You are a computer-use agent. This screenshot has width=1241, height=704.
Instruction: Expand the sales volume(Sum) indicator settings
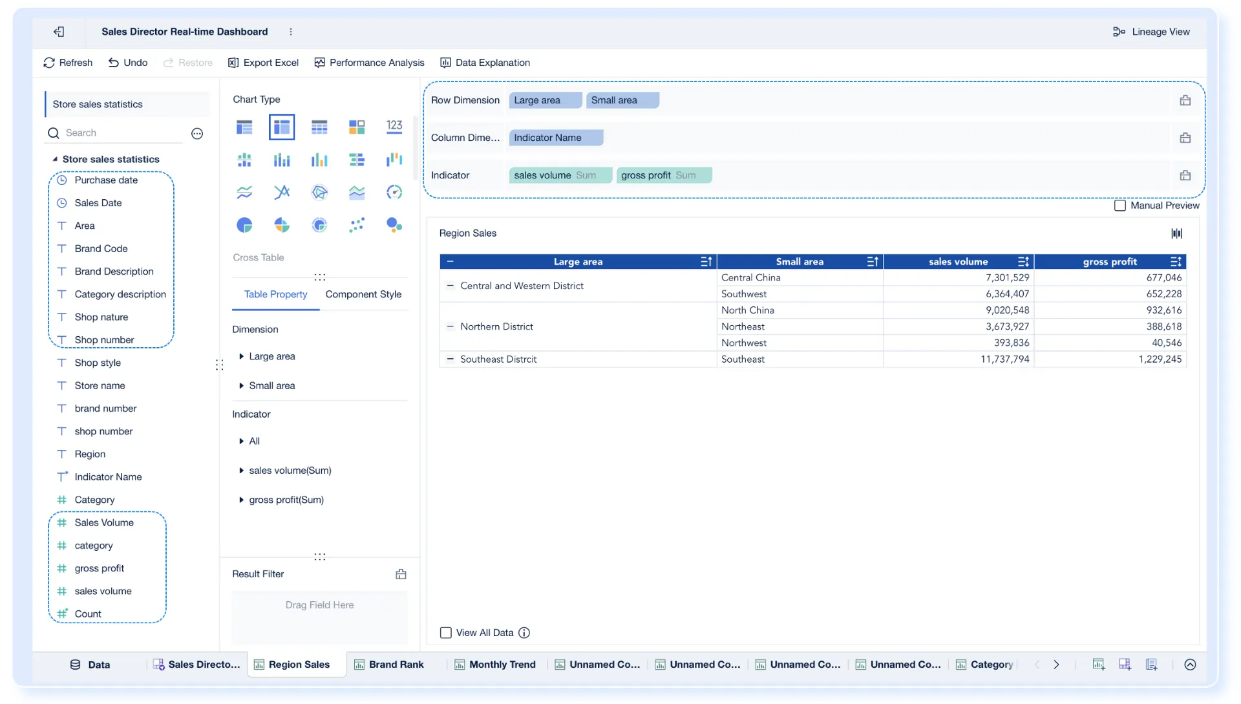coord(242,471)
